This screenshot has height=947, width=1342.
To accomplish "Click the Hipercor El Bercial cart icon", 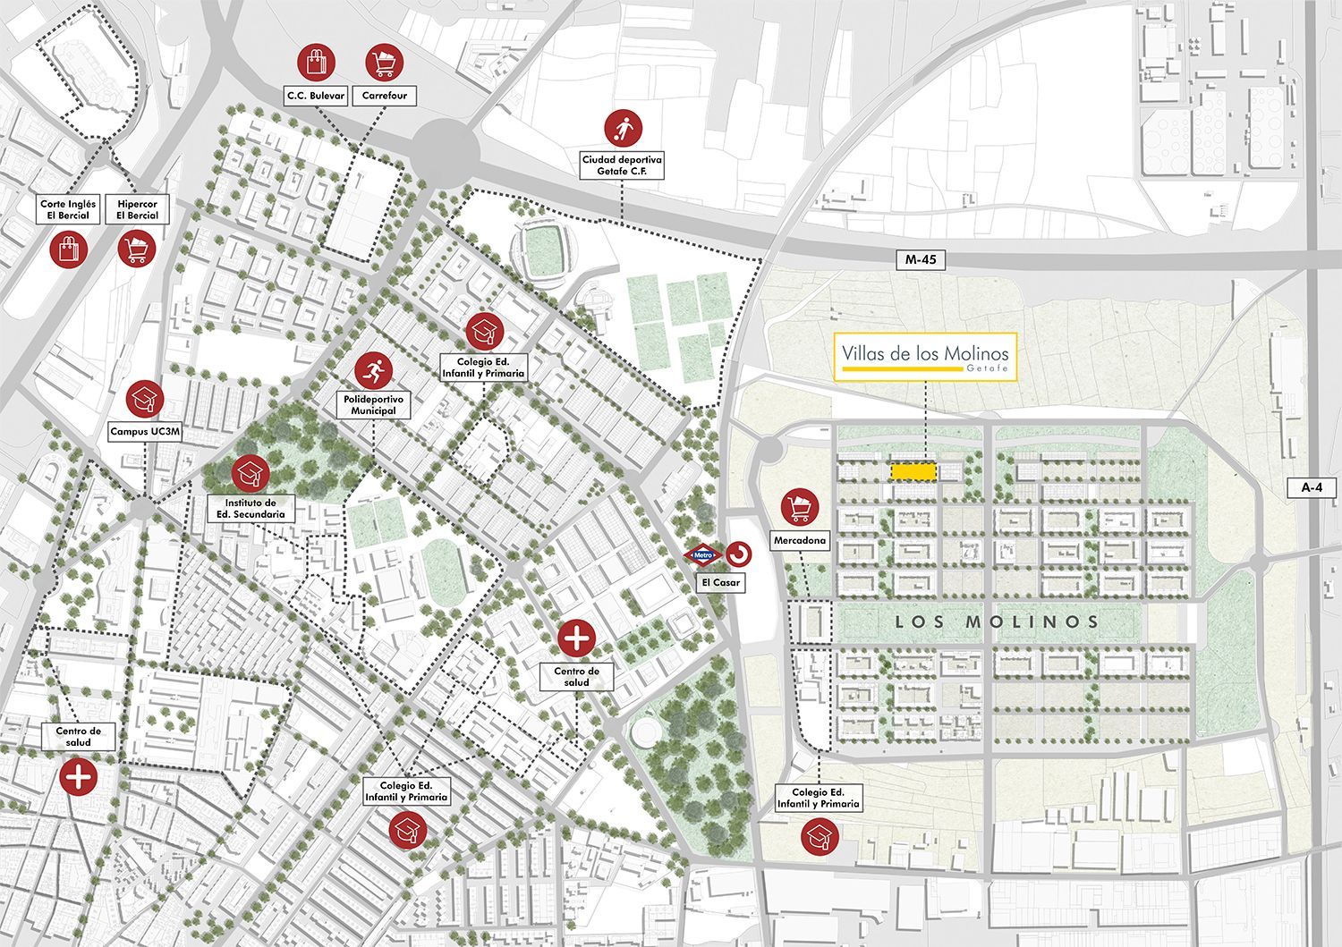I will (137, 249).
